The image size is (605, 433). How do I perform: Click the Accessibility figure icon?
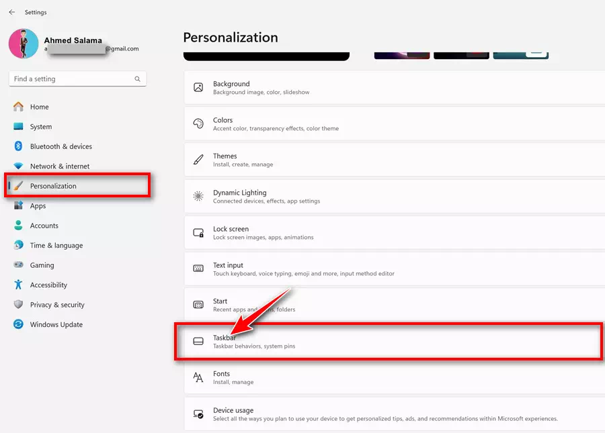(18, 285)
